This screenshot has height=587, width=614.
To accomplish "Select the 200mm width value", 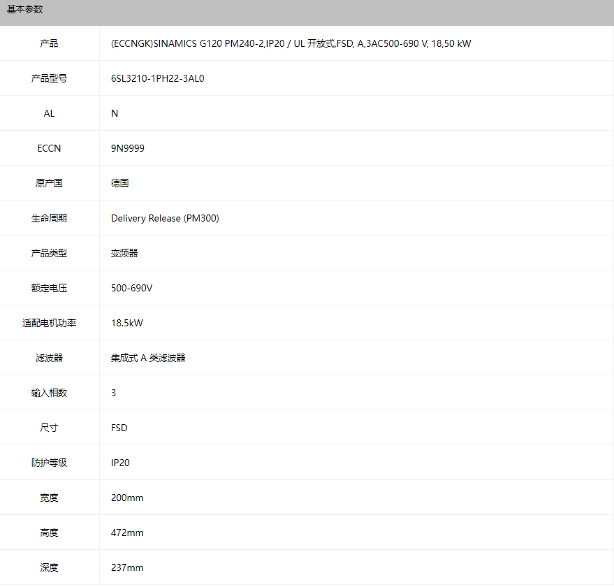I will [x=127, y=498].
